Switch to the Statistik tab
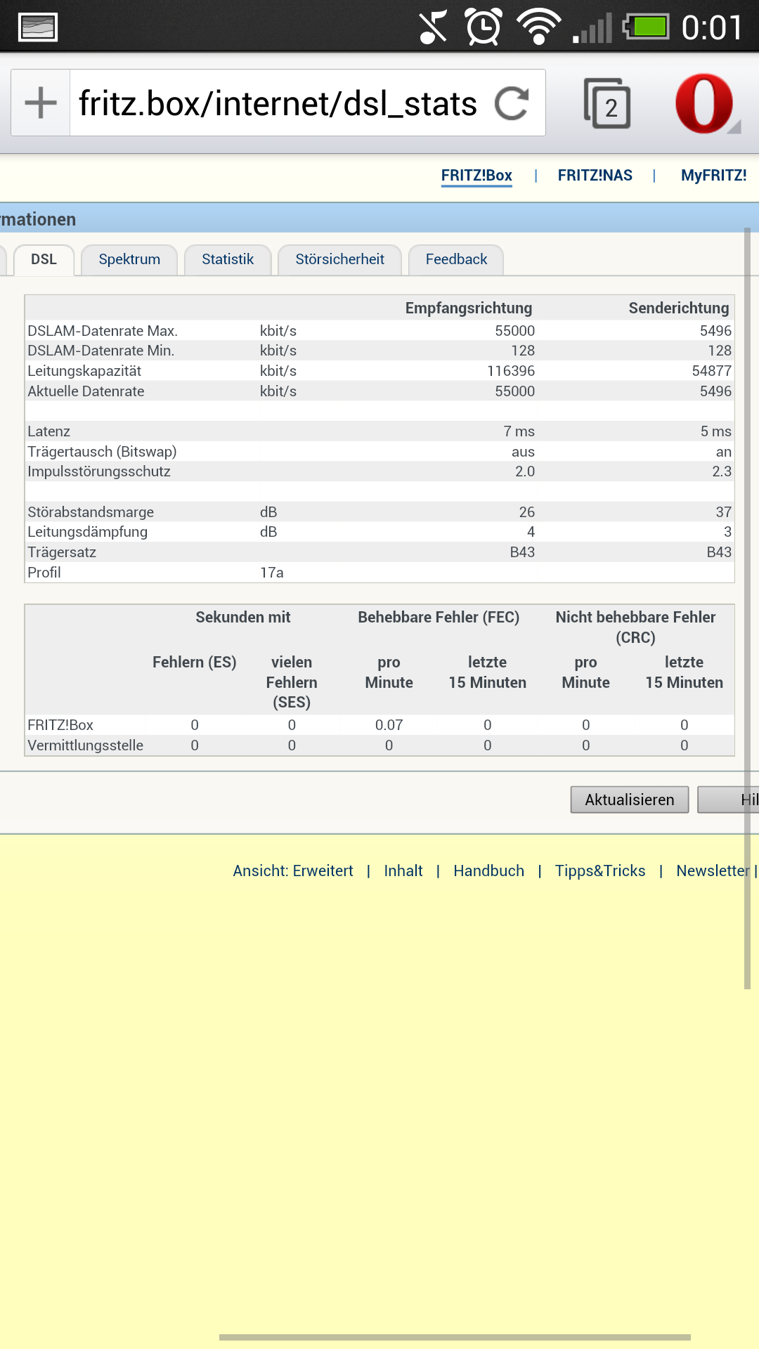759x1349 pixels. point(228,259)
